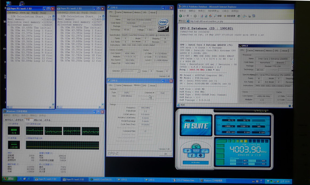Select the Normal mode button in AI Suite
Image resolution: width=310 pixels, height=185 pixels.
pyautogui.click(x=196, y=150)
